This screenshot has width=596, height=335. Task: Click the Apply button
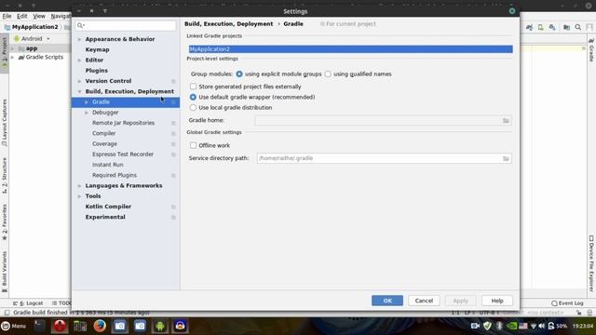coord(460,301)
